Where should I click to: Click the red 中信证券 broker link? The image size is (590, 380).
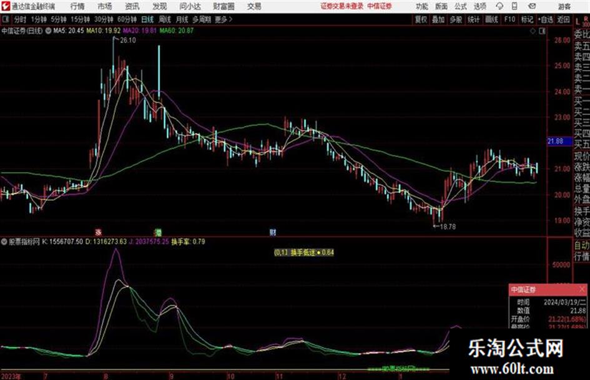(380, 6)
